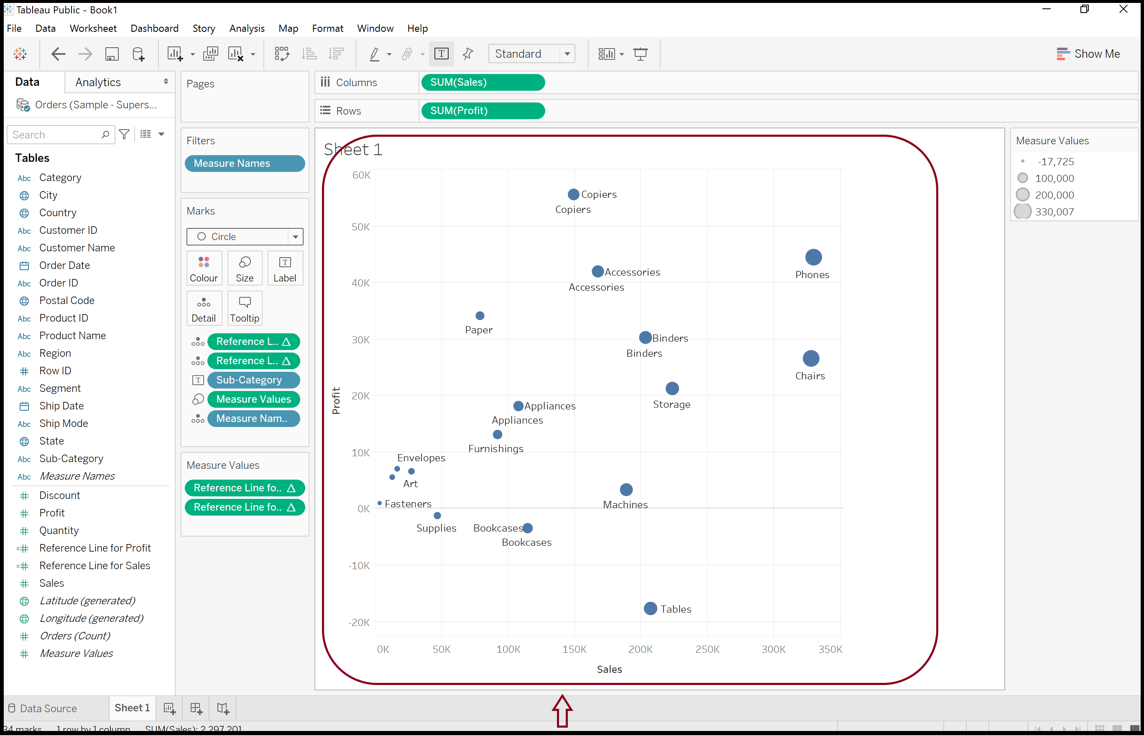The image size is (1144, 736).
Task: Click the Phones circle mark in chart
Action: click(813, 257)
